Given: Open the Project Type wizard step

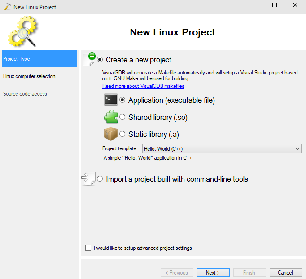Looking at the screenshot, I should pyautogui.click(x=39, y=58).
